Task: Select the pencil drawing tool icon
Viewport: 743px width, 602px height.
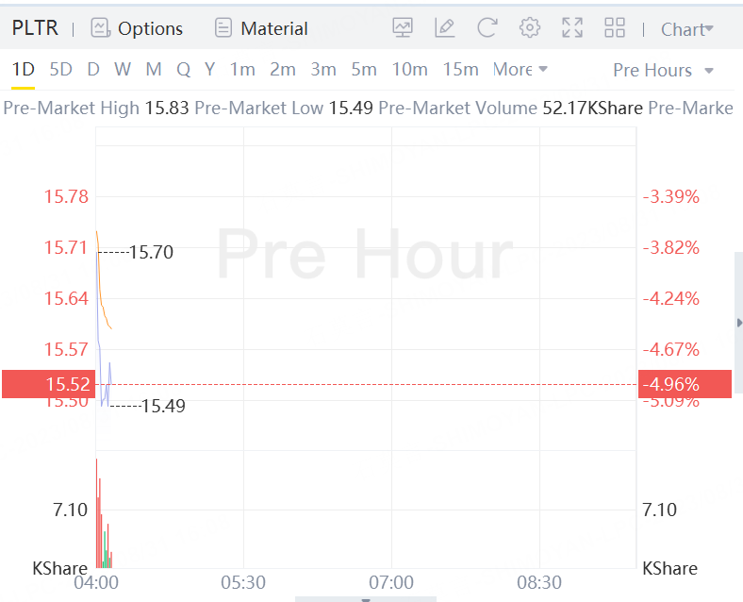Action: click(445, 28)
